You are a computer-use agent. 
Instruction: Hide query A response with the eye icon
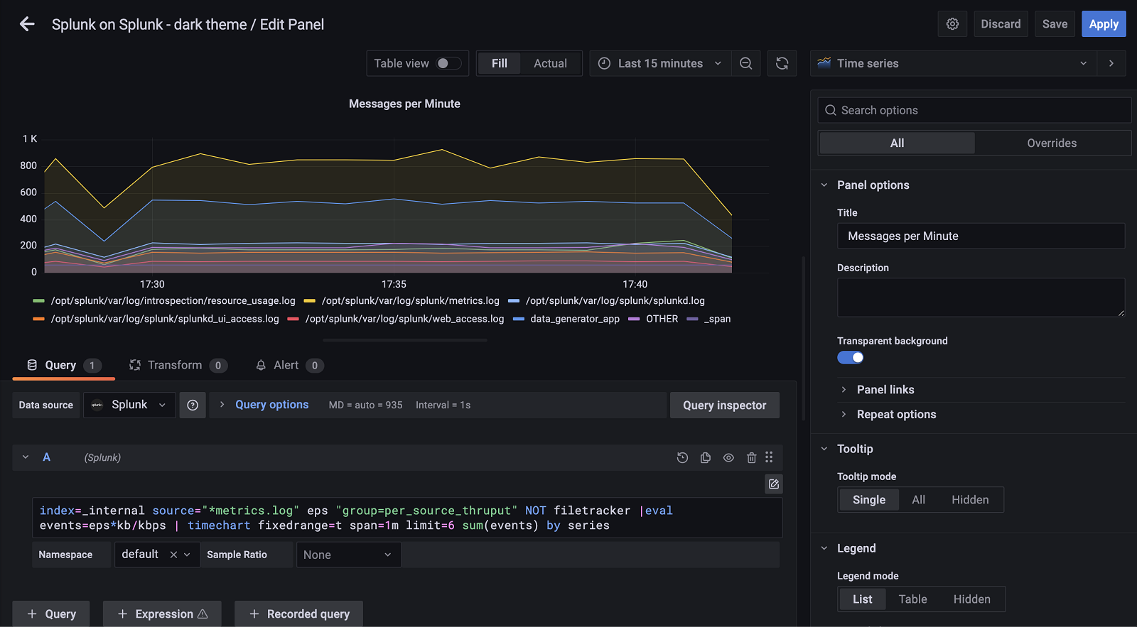click(x=728, y=458)
